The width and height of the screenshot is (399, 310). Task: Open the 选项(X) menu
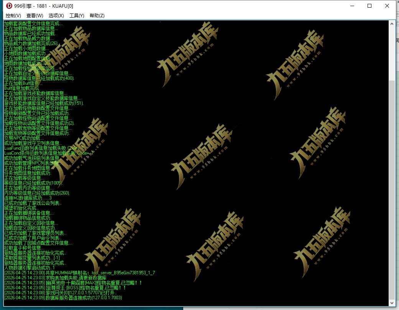(x=56, y=15)
